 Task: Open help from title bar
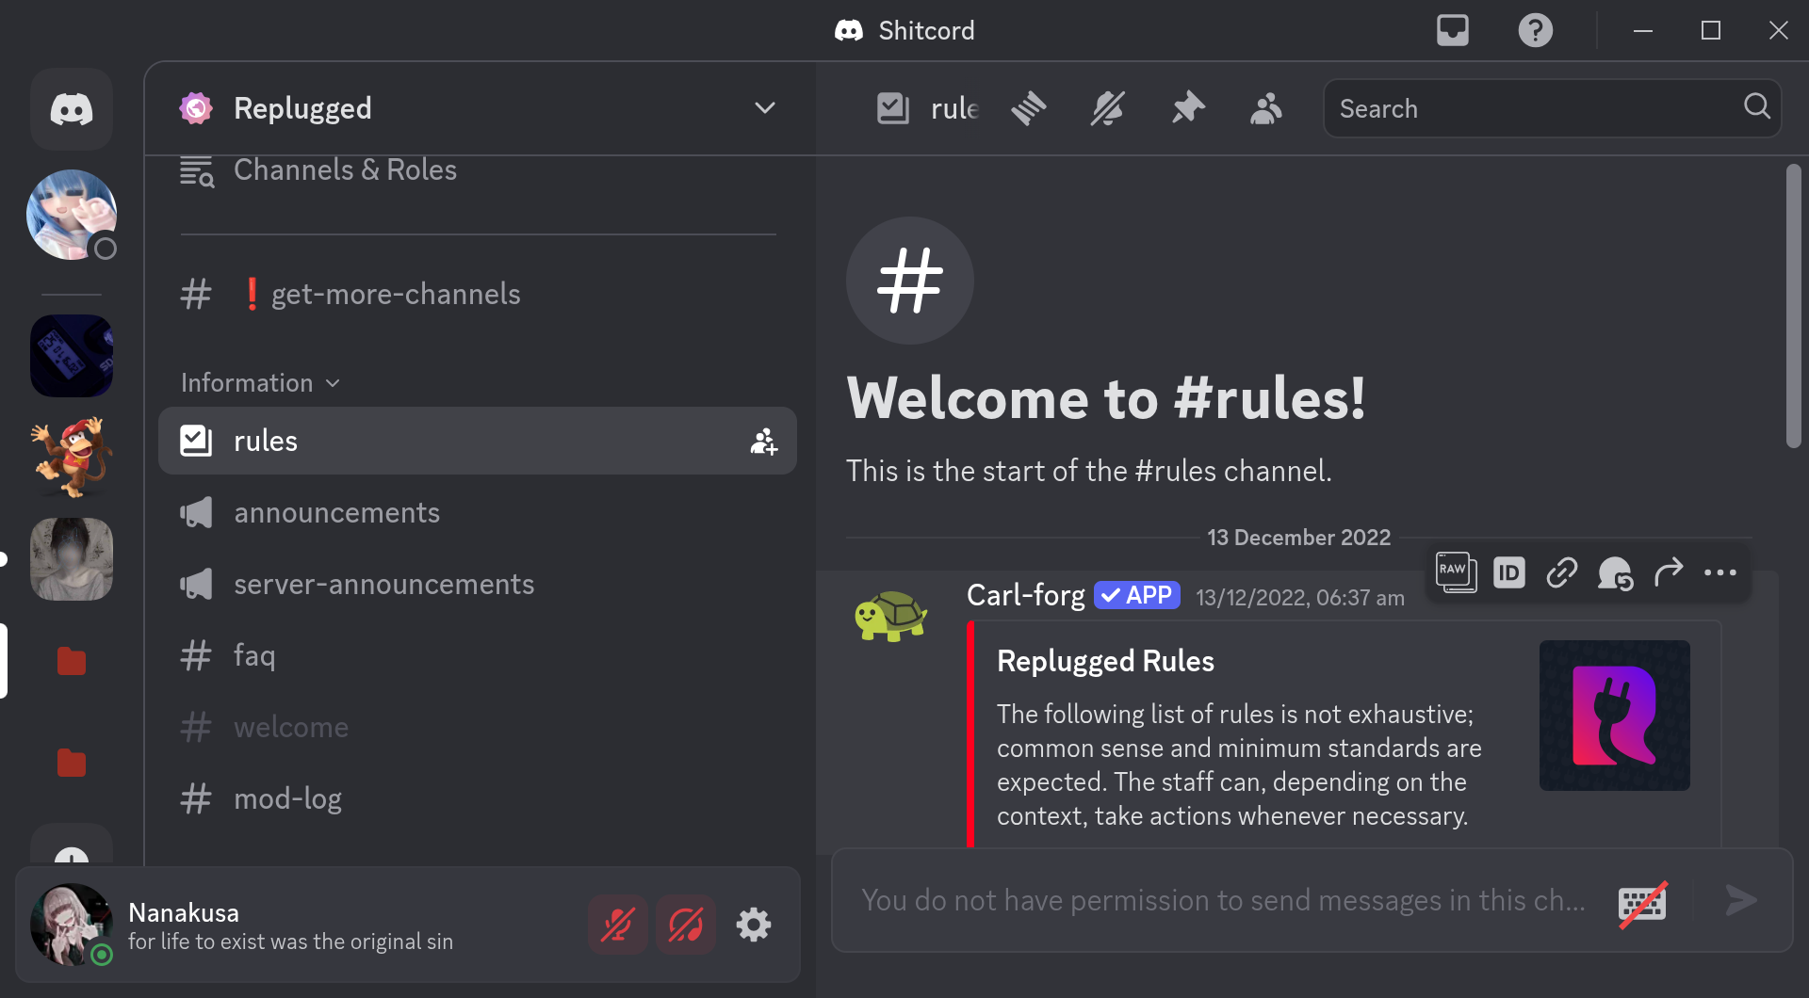[1535, 30]
